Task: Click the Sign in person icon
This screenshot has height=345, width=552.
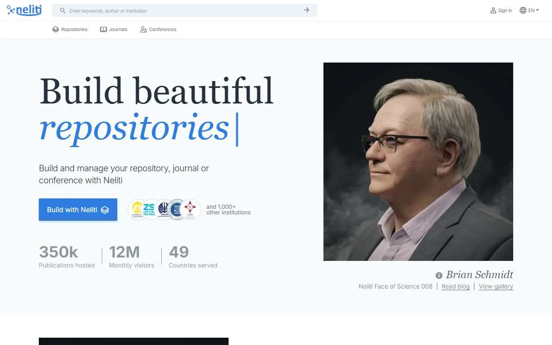Action: click(493, 10)
